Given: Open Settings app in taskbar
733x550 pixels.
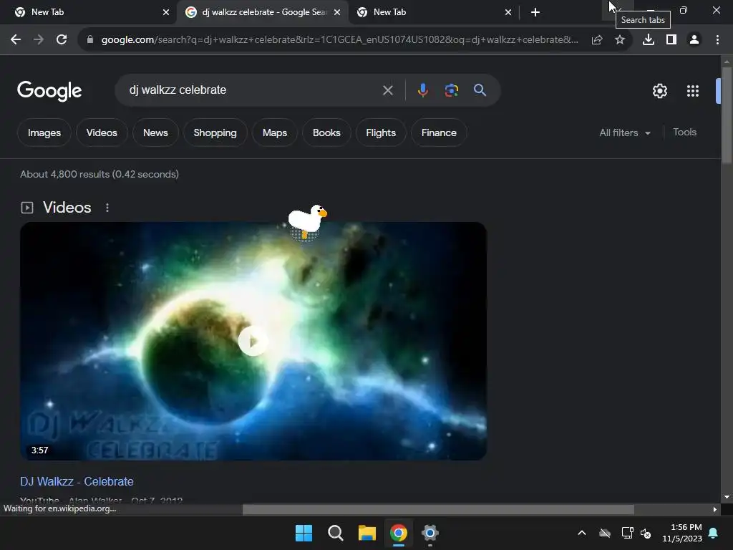Looking at the screenshot, I should tap(429, 533).
